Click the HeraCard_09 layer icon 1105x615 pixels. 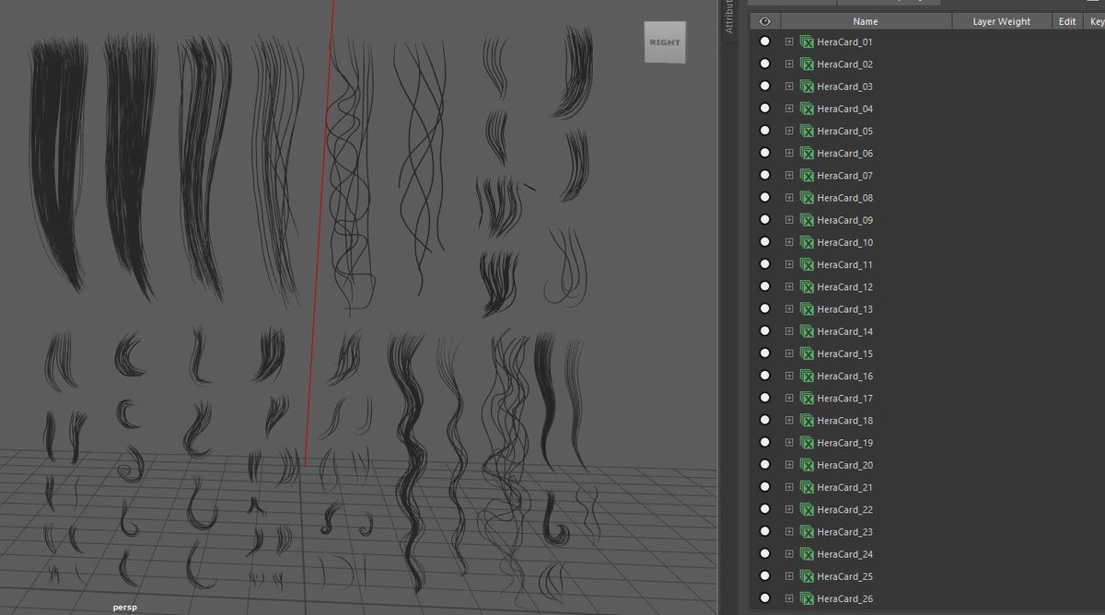(x=807, y=220)
